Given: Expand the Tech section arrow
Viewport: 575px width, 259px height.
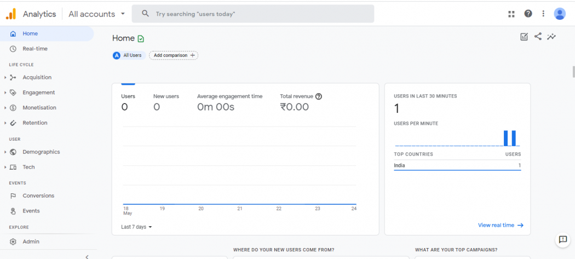Looking at the screenshot, I should pyautogui.click(x=5, y=167).
